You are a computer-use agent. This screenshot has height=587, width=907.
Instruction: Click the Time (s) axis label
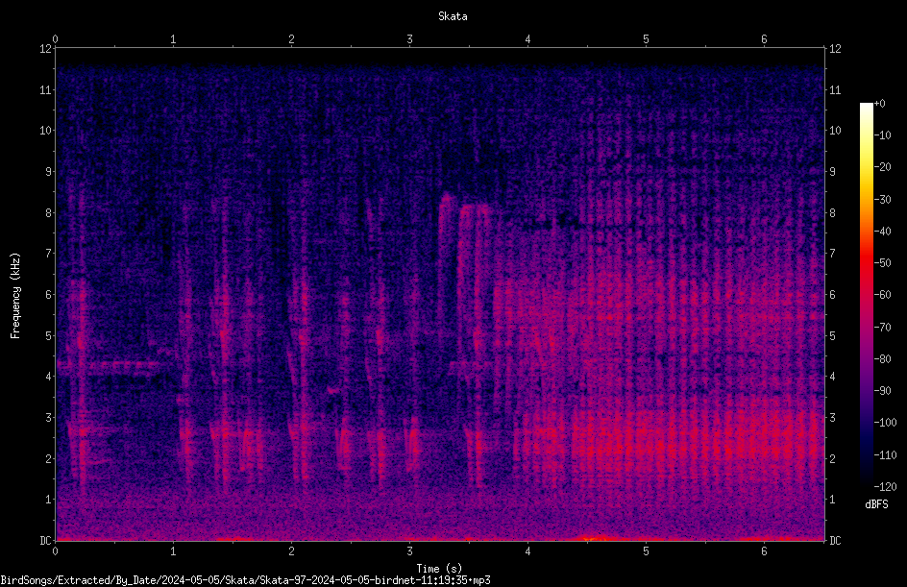pyautogui.click(x=439, y=569)
